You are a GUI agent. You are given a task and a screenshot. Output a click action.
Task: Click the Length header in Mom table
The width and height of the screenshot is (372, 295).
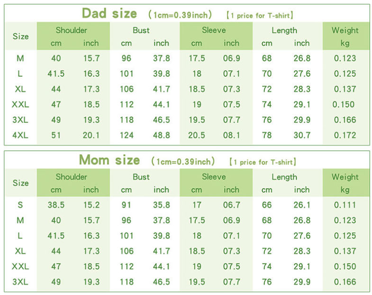point(284,177)
